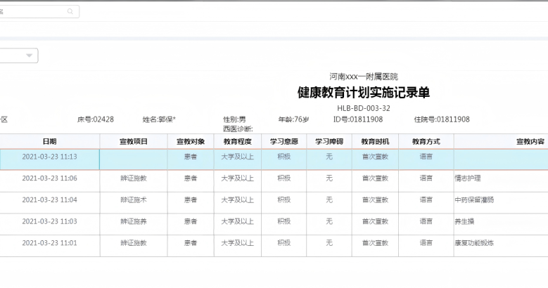The height and width of the screenshot is (288, 548).
Task: Click the 宣教对象 column header
Action: [191, 141]
